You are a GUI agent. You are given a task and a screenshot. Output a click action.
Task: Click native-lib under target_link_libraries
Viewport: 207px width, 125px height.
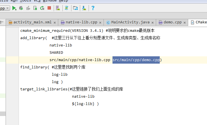pyautogui.click(x=83, y=97)
